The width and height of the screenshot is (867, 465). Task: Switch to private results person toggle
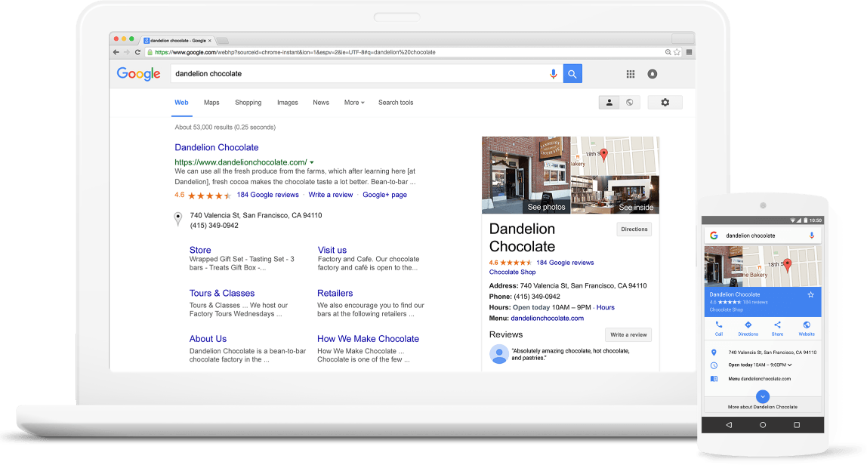pos(609,103)
